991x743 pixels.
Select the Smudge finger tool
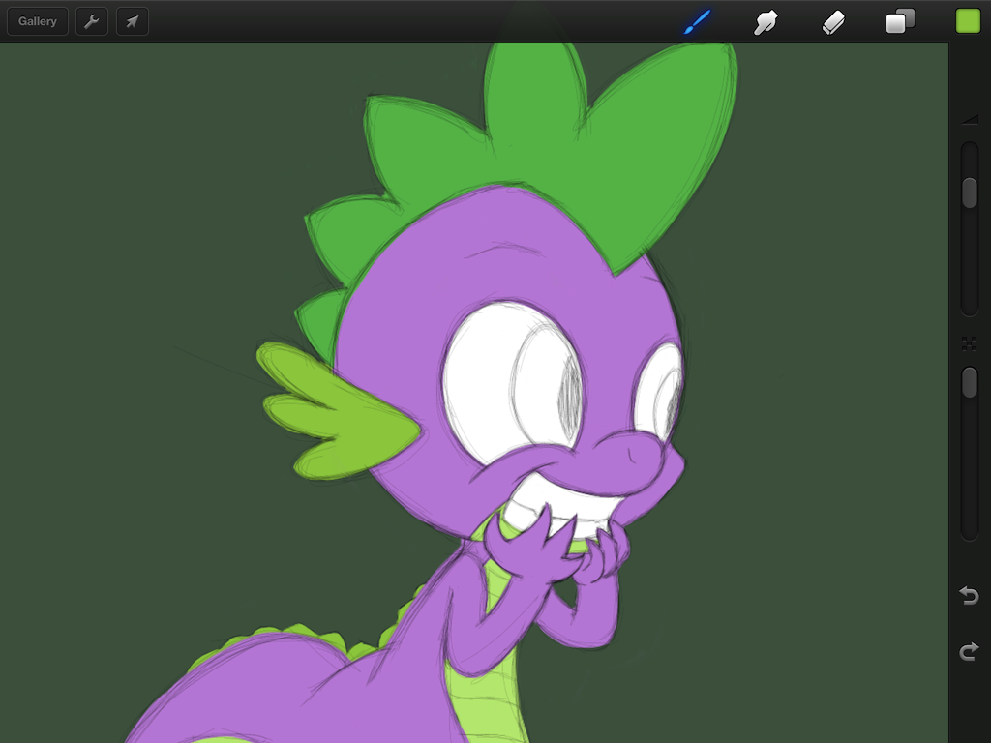coord(766,21)
